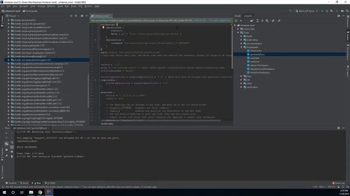The height and width of the screenshot is (196, 350).
Task: Click the lightbulb intention icon in editor
Action: click(x=103, y=28)
